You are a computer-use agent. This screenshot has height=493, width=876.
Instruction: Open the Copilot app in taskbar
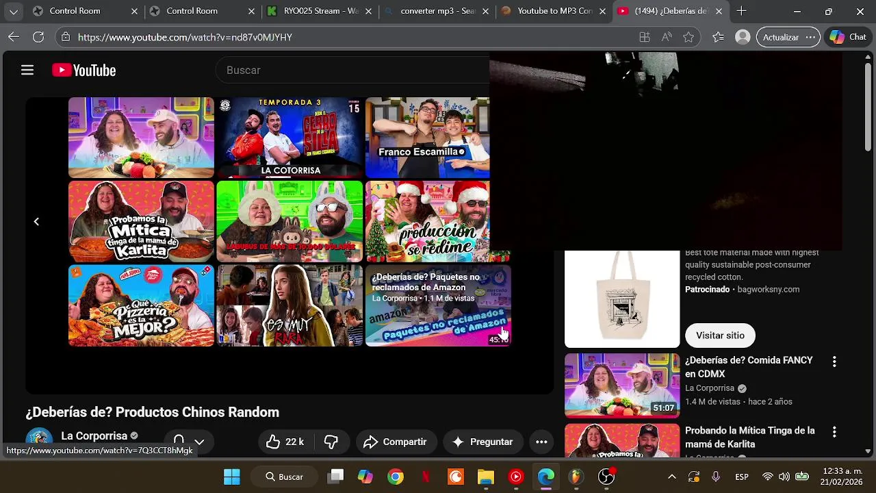click(x=365, y=477)
